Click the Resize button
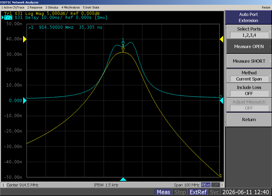Image resolution: width=272 pixels, height=196 pixels. [x=266, y=7]
